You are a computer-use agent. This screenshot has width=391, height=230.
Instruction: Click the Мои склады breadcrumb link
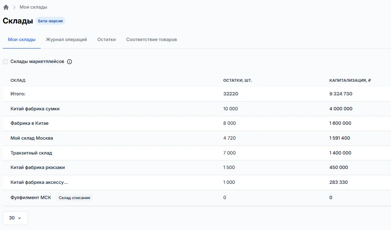pyautogui.click(x=33, y=7)
